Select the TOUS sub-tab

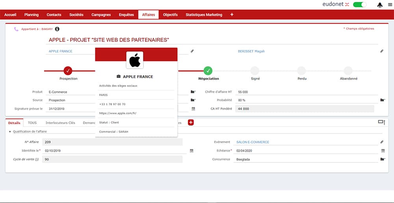coord(32,123)
